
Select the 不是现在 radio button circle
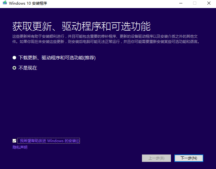(14, 68)
